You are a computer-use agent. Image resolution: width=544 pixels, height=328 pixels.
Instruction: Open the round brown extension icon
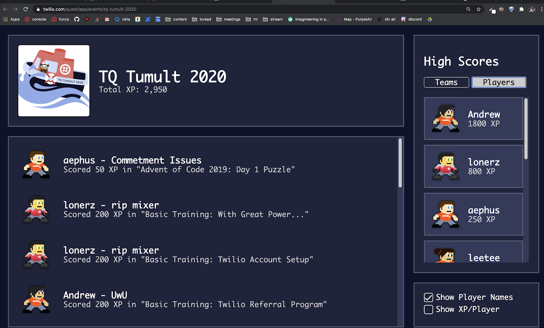point(501,9)
